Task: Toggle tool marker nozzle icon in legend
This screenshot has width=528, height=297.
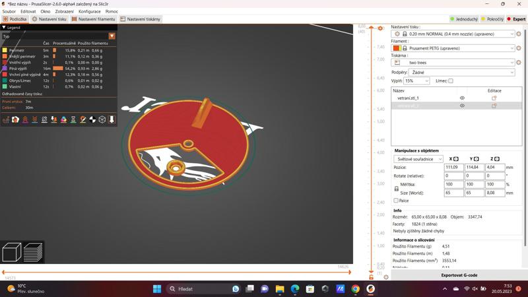Action: [x=112, y=119]
